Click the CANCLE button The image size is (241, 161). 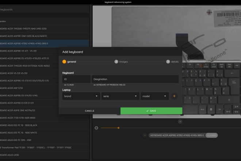tap(89, 111)
